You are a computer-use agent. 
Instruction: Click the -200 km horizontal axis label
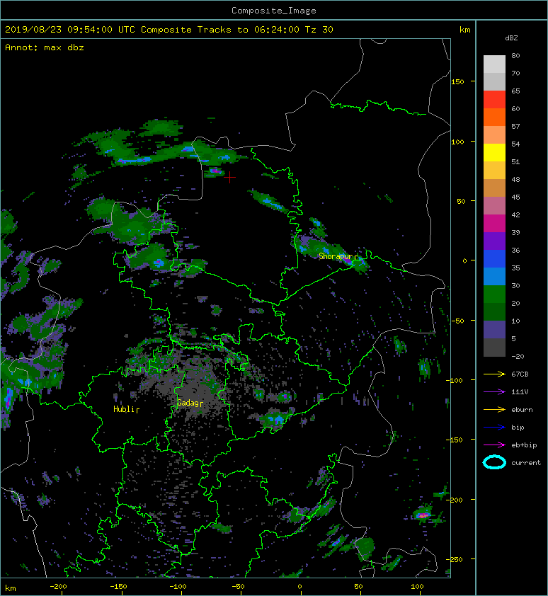[x=59, y=587]
